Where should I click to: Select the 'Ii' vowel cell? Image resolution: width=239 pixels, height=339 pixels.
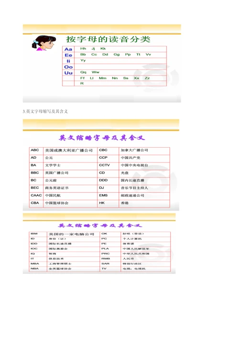pyautogui.click(x=68, y=61)
